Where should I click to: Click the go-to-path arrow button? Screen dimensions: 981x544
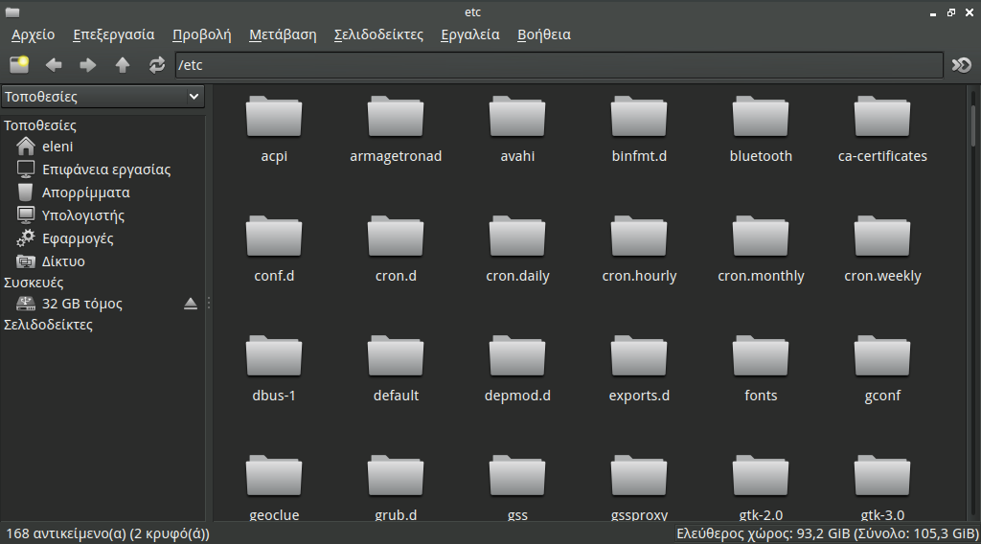point(962,64)
